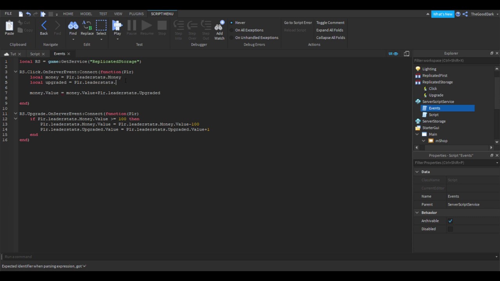
Task: Click the undo arrow in title bar
Action: click(x=28, y=14)
